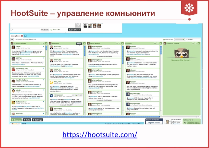
Task: Close the shanegibson tab
Action: (22, 35)
